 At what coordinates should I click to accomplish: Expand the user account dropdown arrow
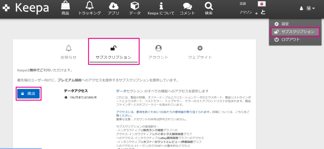click(x=313, y=9)
